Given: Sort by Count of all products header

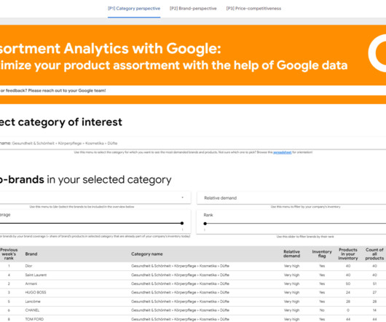Looking at the screenshot, I should point(374,254).
